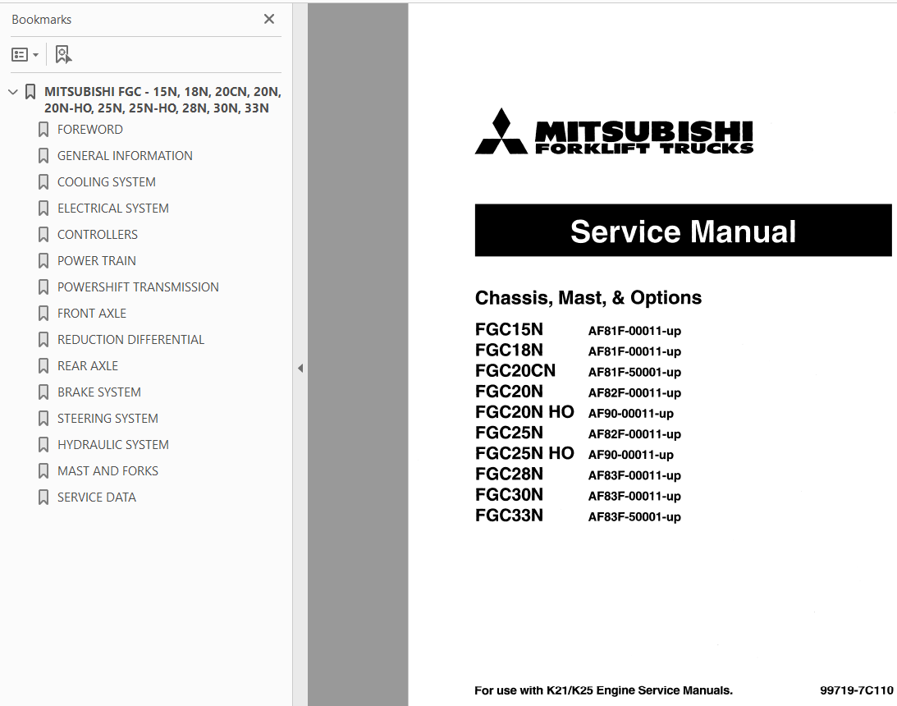Click the bookmark icon beside POWERSHIFT TRANSMISSION
This screenshot has width=897, height=706.
coord(43,288)
